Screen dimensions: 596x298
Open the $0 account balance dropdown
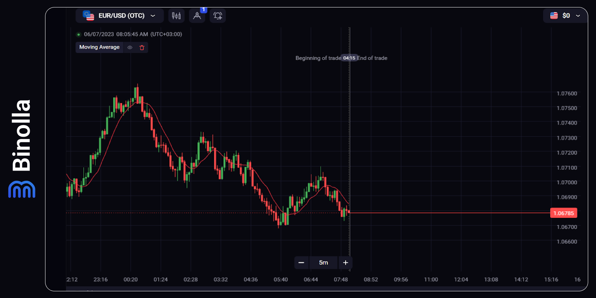point(565,16)
